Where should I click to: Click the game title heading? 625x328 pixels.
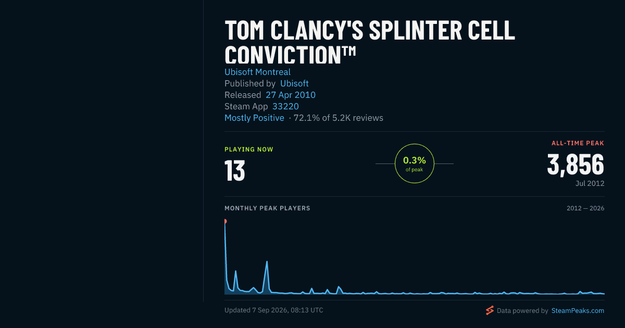tap(370, 42)
